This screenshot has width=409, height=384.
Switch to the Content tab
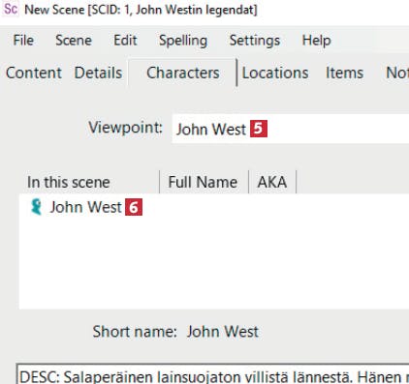pyautogui.click(x=34, y=73)
